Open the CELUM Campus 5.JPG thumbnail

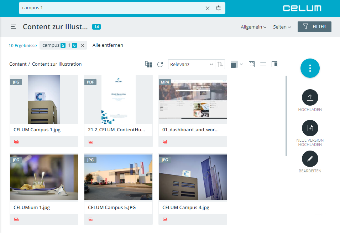coord(119,177)
